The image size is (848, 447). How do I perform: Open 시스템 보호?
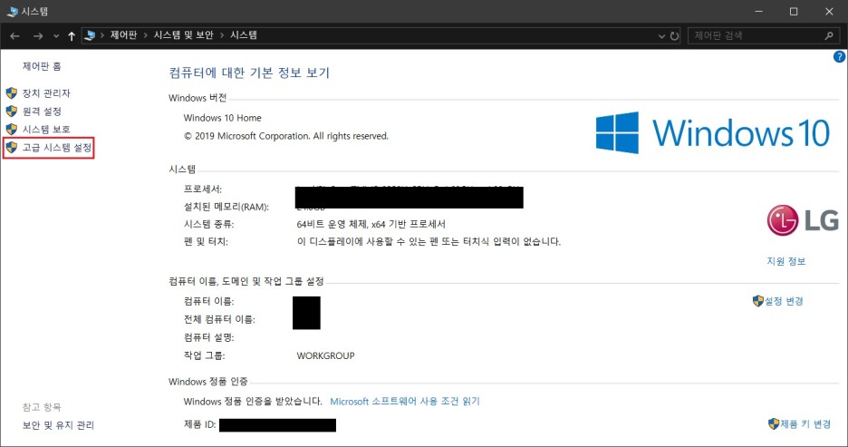click(x=46, y=130)
